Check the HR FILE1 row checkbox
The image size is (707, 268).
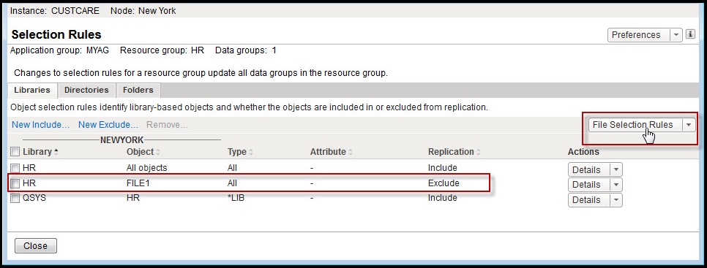coord(15,183)
